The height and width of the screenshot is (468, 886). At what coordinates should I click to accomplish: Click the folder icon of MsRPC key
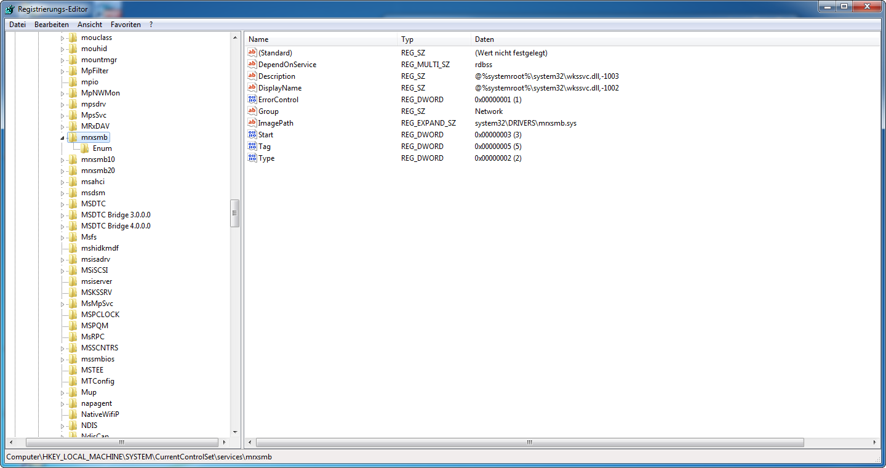tap(73, 337)
